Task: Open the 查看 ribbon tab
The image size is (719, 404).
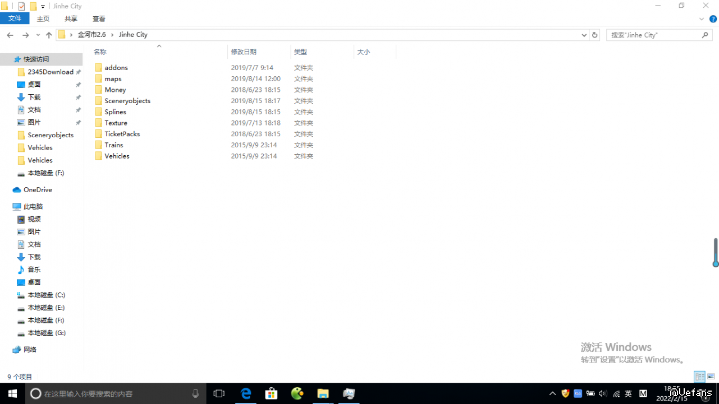Action: (99, 18)
